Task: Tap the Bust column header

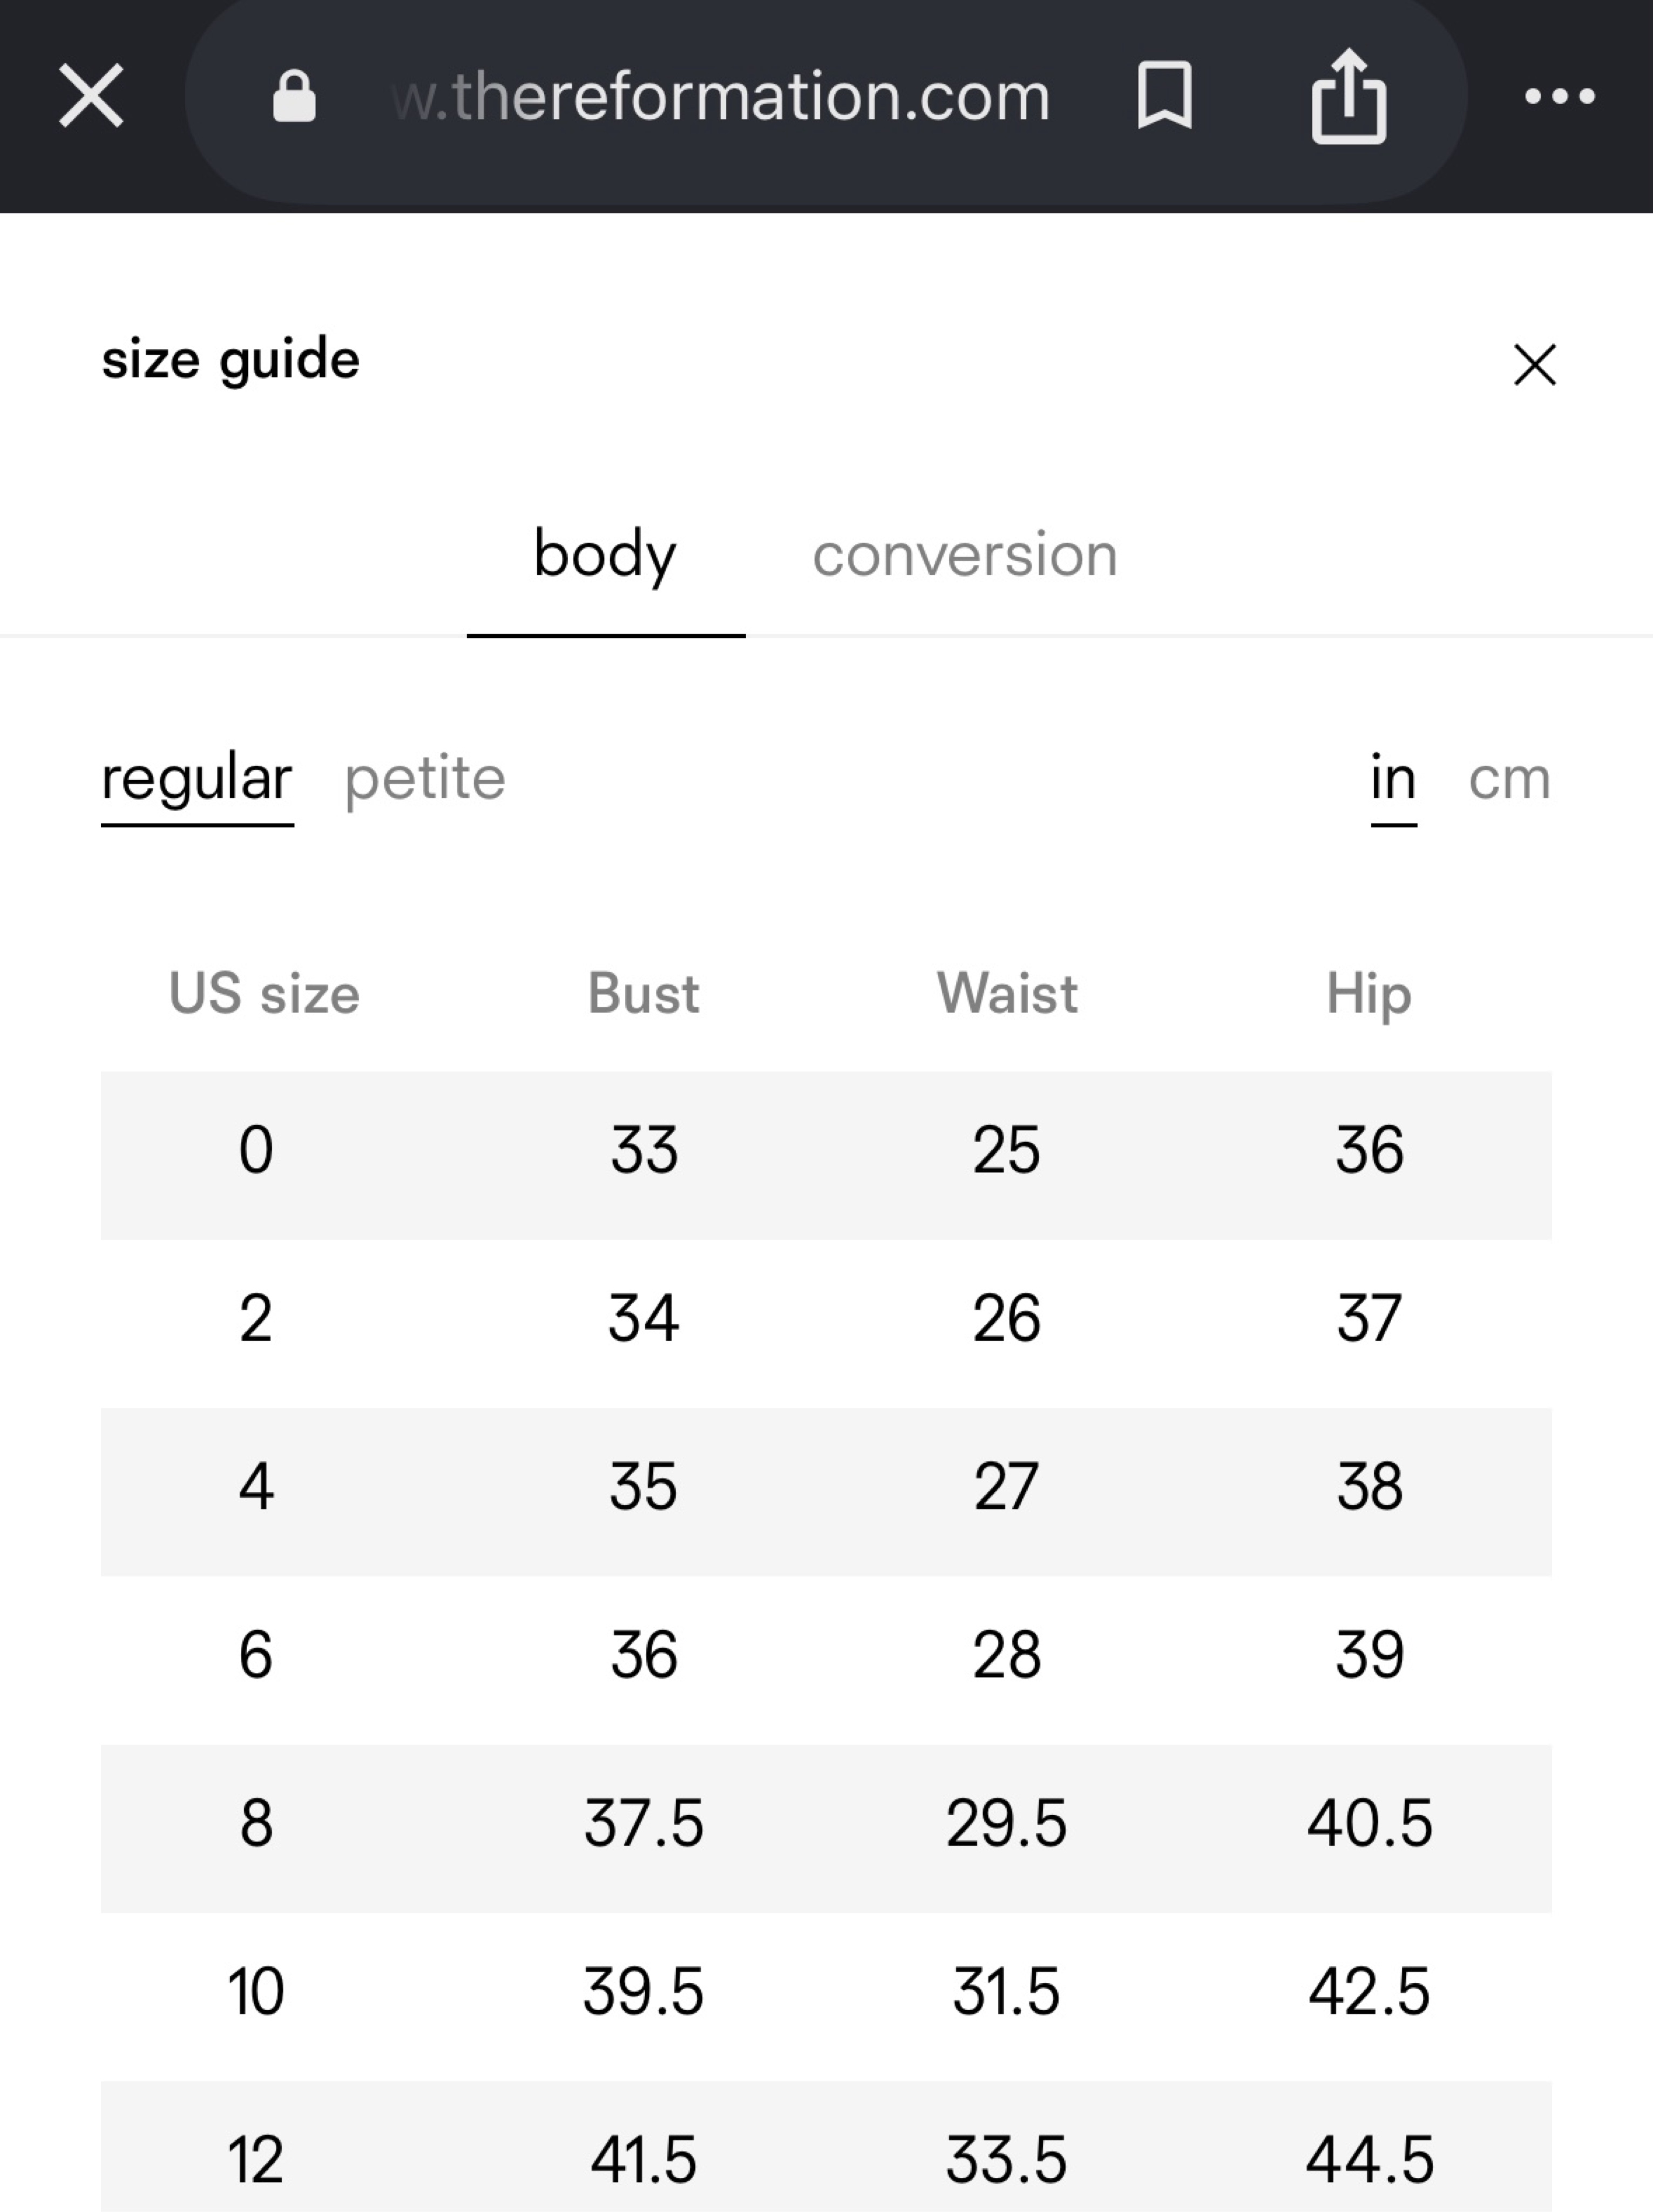Action: tap(643, 994)
